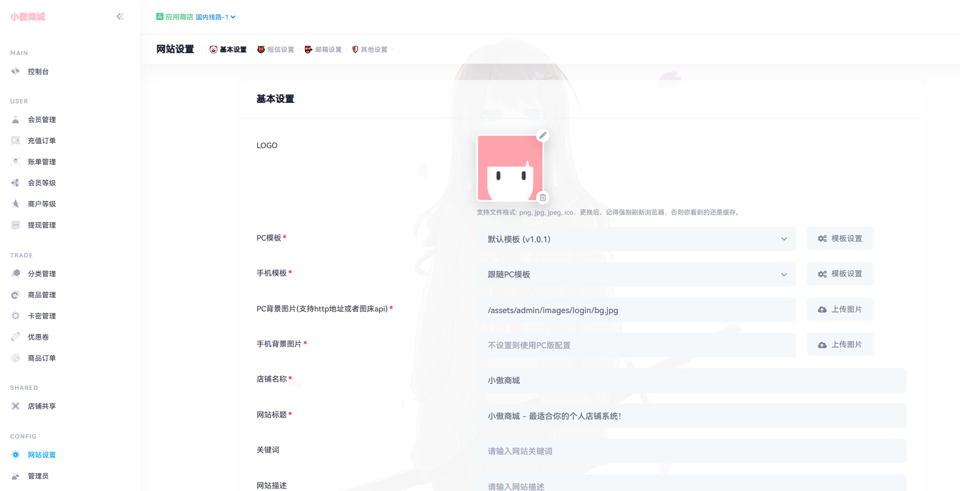960x491 pixels.
Task: Click 管理员 sidebar icon
Action: tap(16, 476)
